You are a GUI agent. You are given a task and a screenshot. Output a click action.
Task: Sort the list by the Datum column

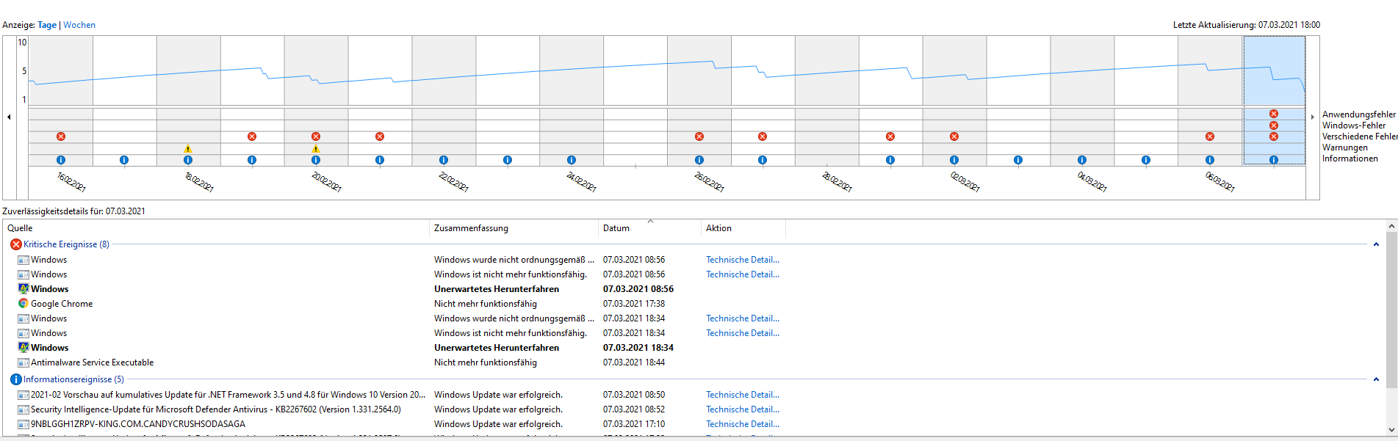tap(616, 228)
